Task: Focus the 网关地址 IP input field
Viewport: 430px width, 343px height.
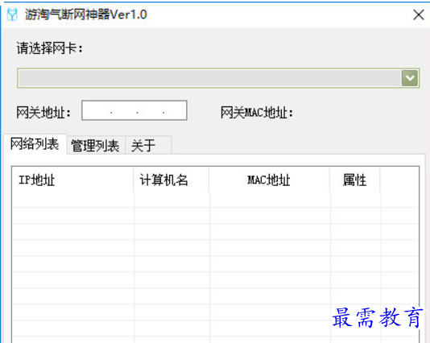Action: [134, 110]
